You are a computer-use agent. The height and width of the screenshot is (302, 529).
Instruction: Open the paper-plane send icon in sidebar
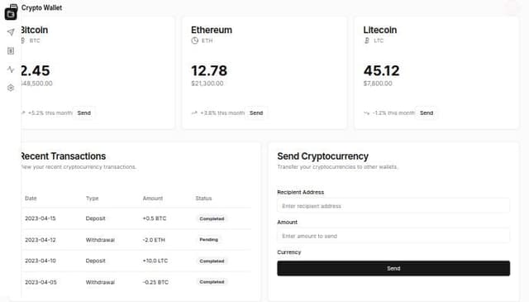click(11, 32)
